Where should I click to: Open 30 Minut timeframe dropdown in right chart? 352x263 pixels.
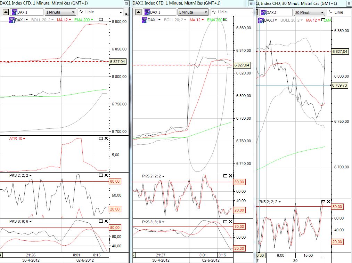pyautogui.click(x=309, y=13)
